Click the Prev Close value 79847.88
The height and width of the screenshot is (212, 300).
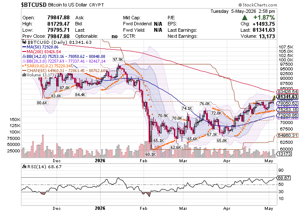pyautogui.click(x=59, y=36)
